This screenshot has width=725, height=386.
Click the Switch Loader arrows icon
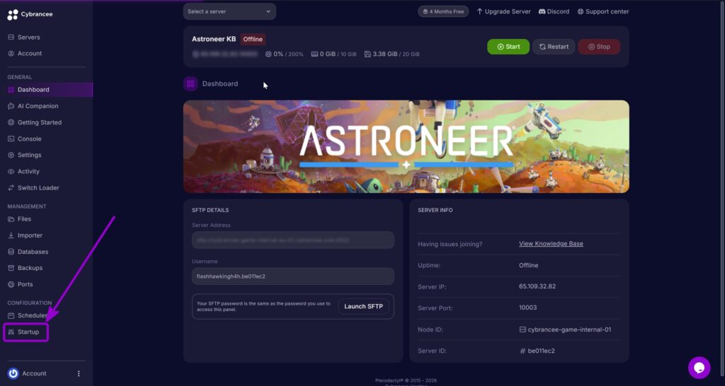11,188
